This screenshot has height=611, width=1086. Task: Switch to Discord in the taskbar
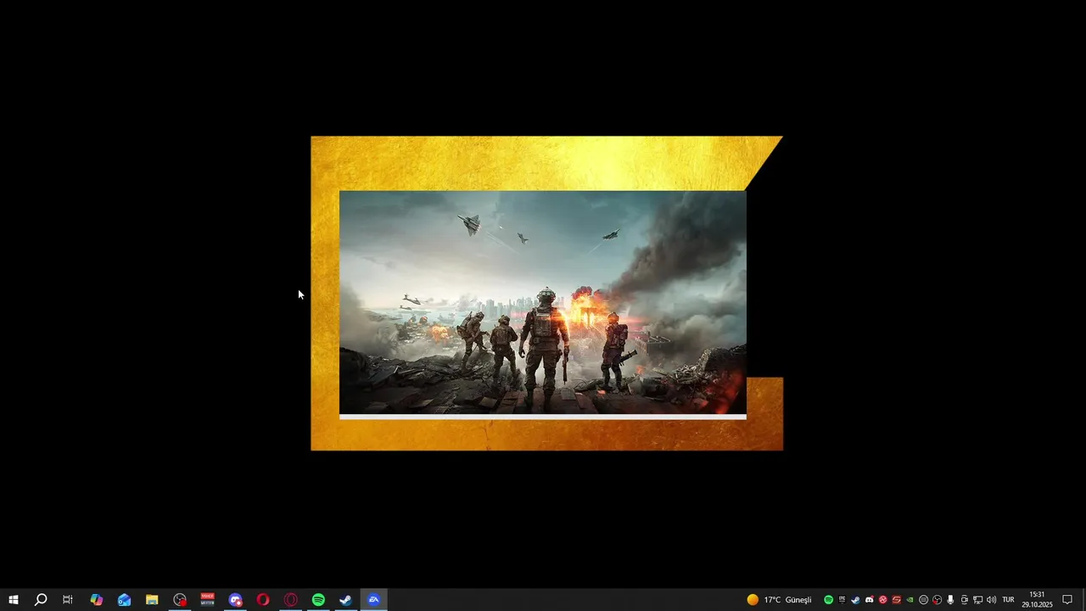pyautogui.click(x=235, y=600)
